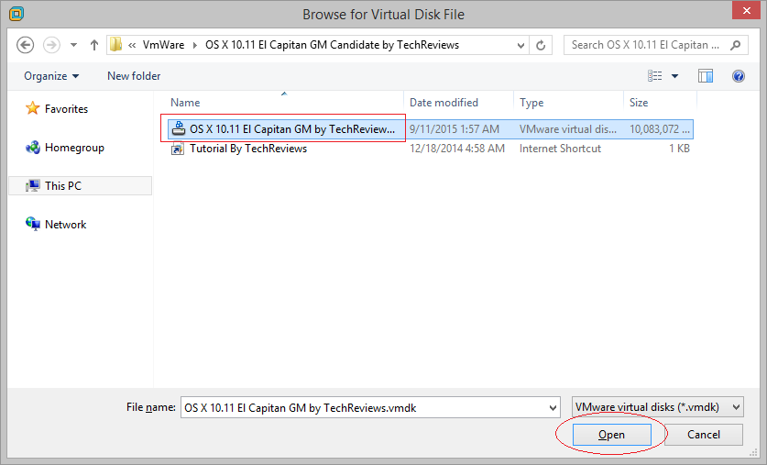Viewport: 767px width, 465px height.
Task: Click the Homegroup icon
Action: point(33,147)
